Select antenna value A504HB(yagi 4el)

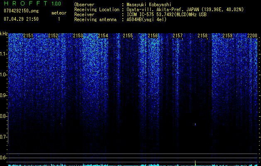click(146, 20)
